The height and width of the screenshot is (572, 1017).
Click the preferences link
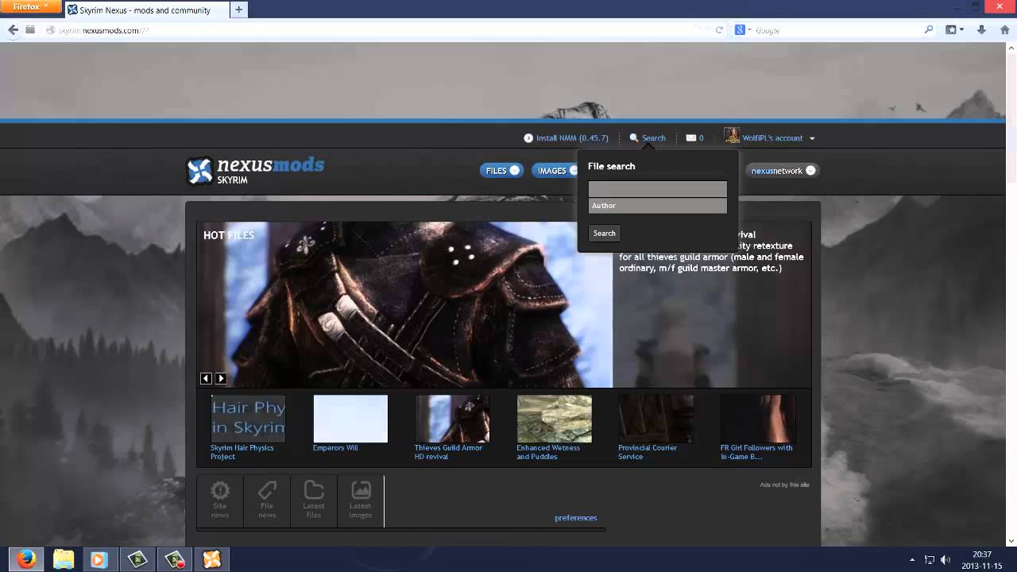click(576, 518)
